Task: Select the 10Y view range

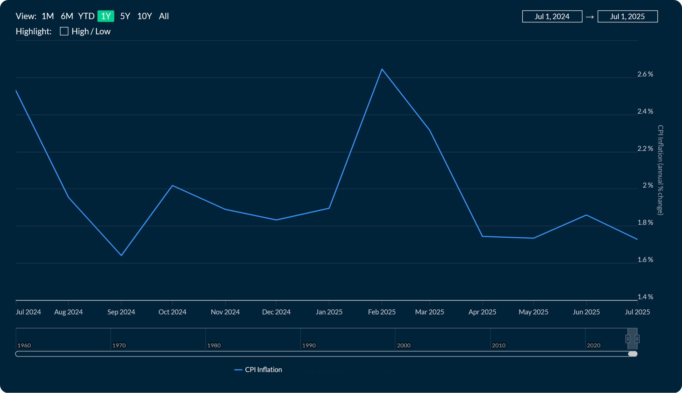Action: coord(144,16)
